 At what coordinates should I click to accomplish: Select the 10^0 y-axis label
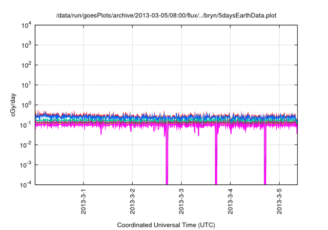[x=26, y=105]
